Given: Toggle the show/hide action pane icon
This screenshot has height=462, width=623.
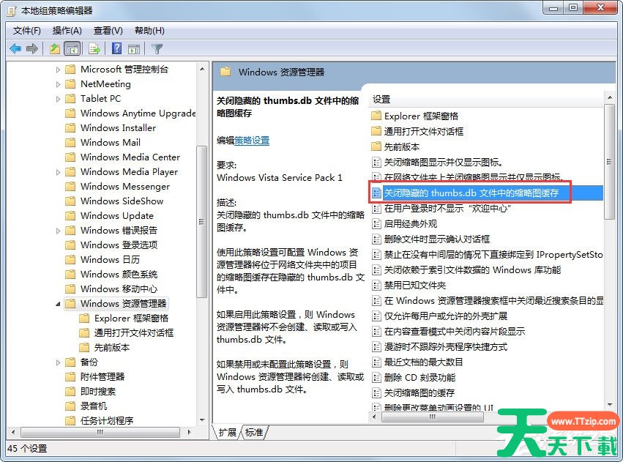Looking at the screenshot, I should point(134,49).
